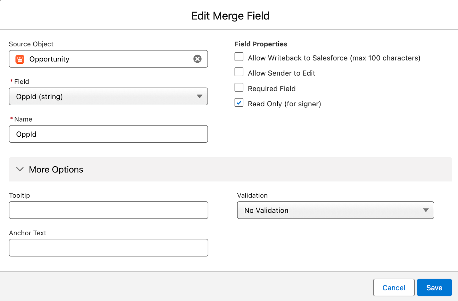Open the Field dropdown showing OppId (string)
The image size is (458, 301).
point(108,97)
